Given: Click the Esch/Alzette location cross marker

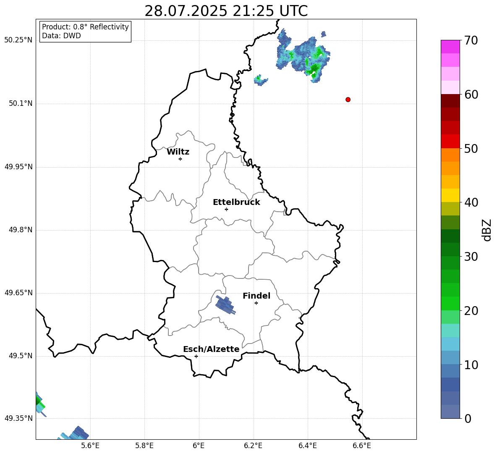Looking at the screenshot, I should [196, 356].
